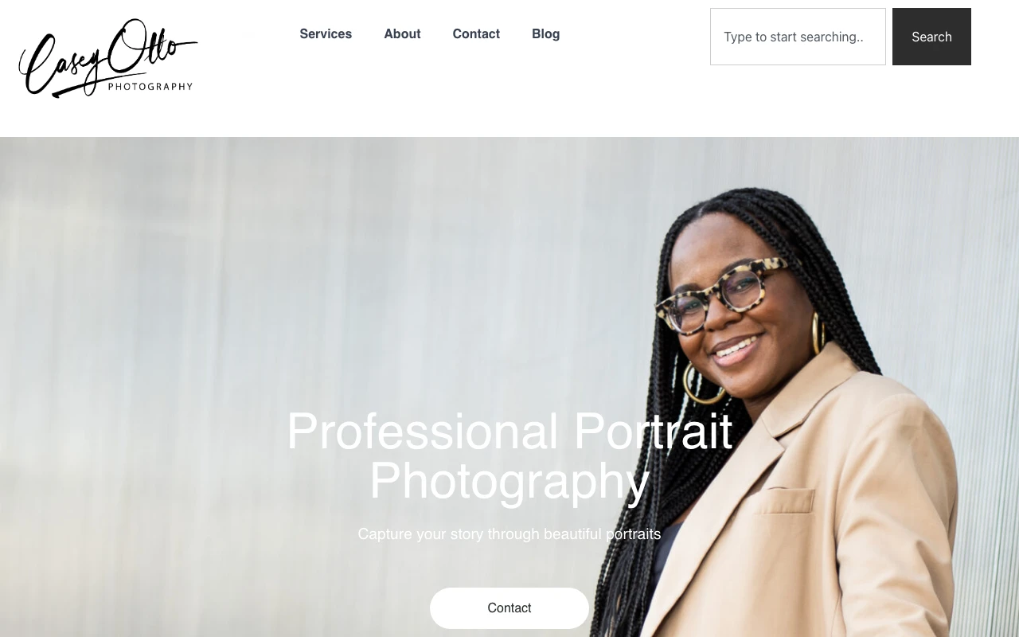Select the 'Professional Portrait' headline text
The width and height of the screenshot is (1019, 637).
tap(509, 431)
